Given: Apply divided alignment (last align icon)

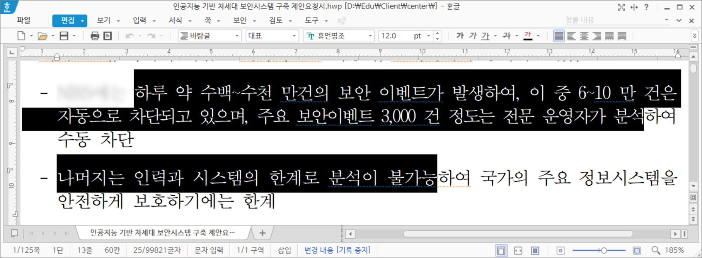Looking at the screenshot, I should coord(622,36).
